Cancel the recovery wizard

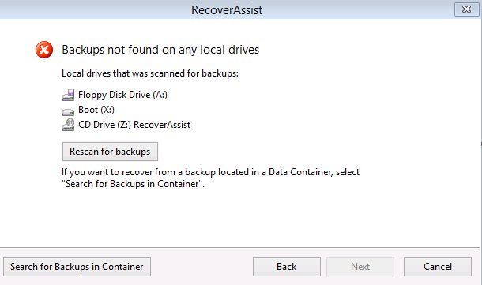pos(438,267)
